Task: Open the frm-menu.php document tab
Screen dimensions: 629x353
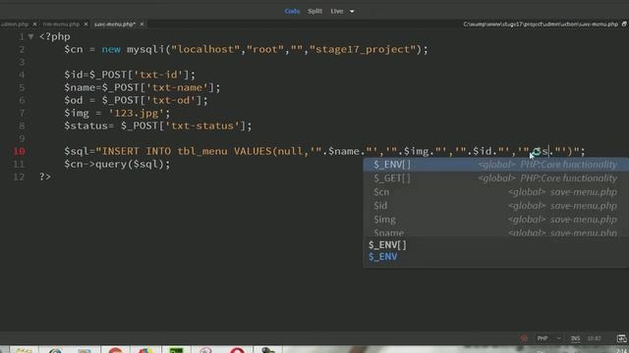Action: 61,25
